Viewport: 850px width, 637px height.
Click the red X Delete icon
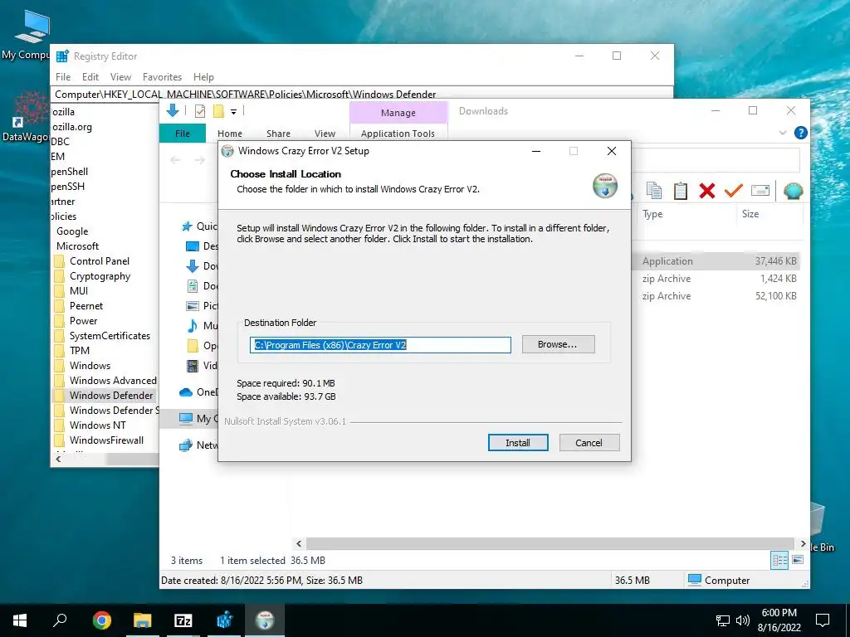tap(707, 191)
